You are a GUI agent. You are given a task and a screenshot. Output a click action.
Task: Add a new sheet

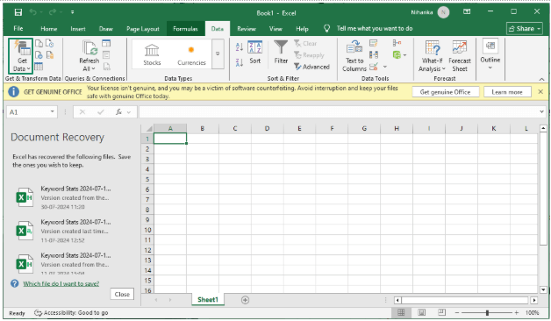click(246, 300)
